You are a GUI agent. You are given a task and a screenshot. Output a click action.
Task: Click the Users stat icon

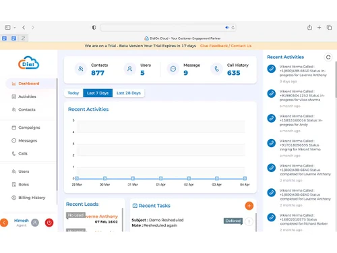point(129,69)
